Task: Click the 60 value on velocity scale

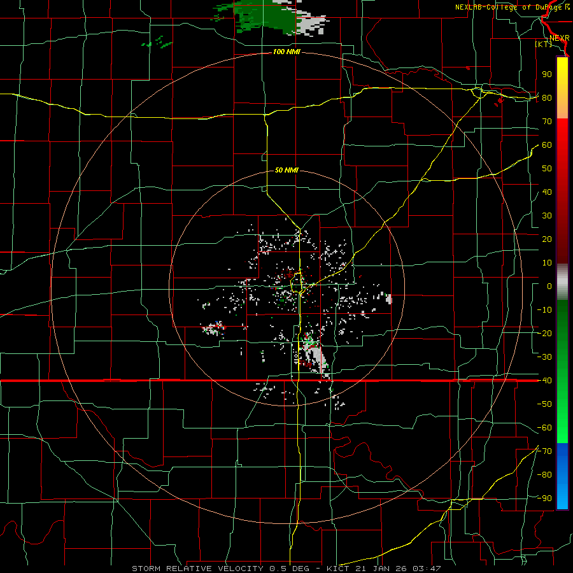Action: pyautogui.click(x=547, y=145)
